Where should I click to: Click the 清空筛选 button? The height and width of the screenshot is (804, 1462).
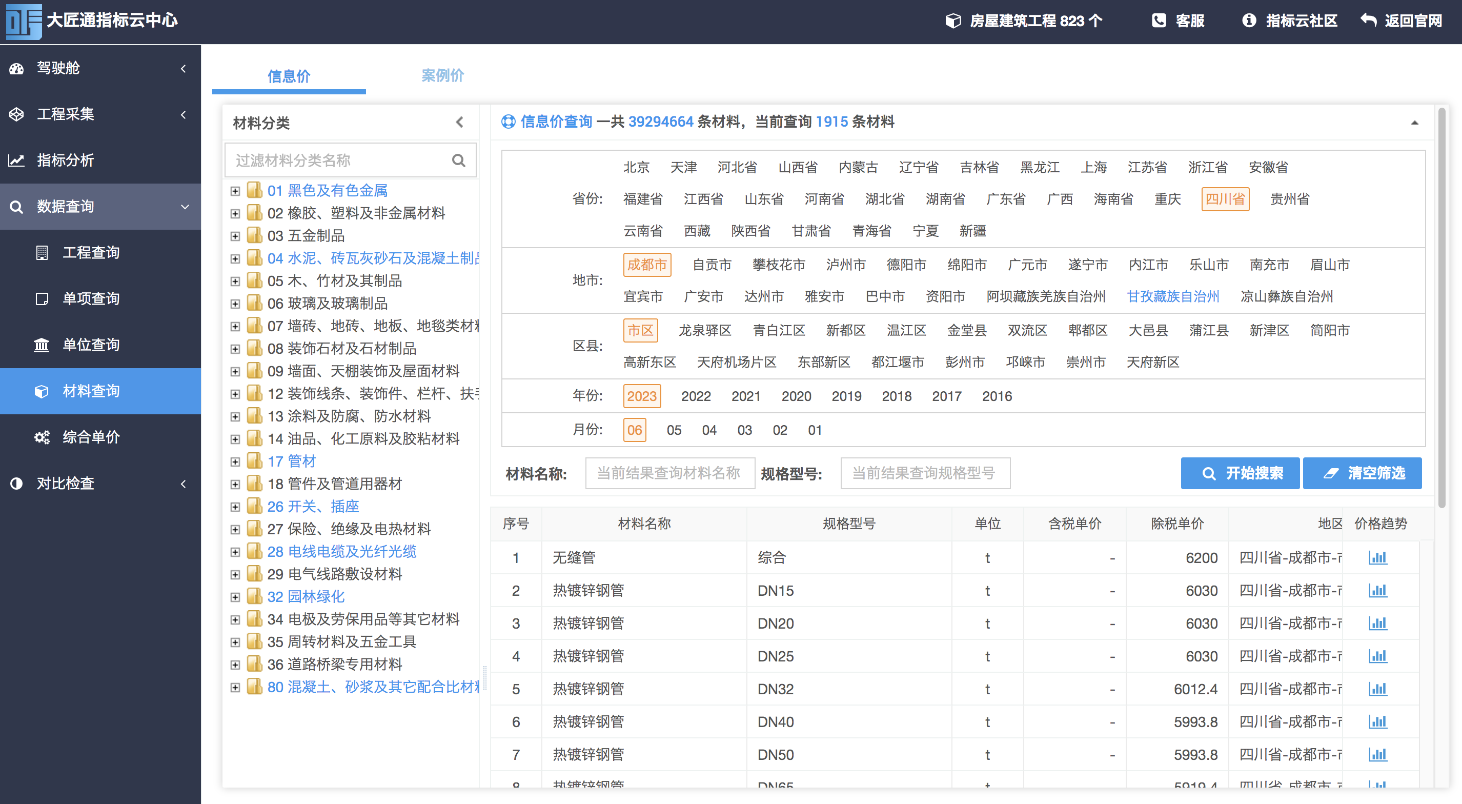[1362, 474]
